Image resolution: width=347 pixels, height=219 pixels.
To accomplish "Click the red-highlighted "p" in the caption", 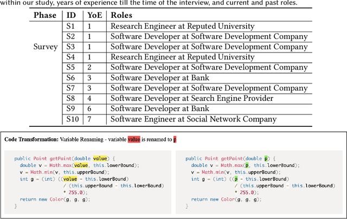I will click(175, 139).
